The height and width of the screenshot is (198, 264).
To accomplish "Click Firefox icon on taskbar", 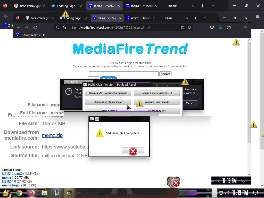I will coord(32,193).
